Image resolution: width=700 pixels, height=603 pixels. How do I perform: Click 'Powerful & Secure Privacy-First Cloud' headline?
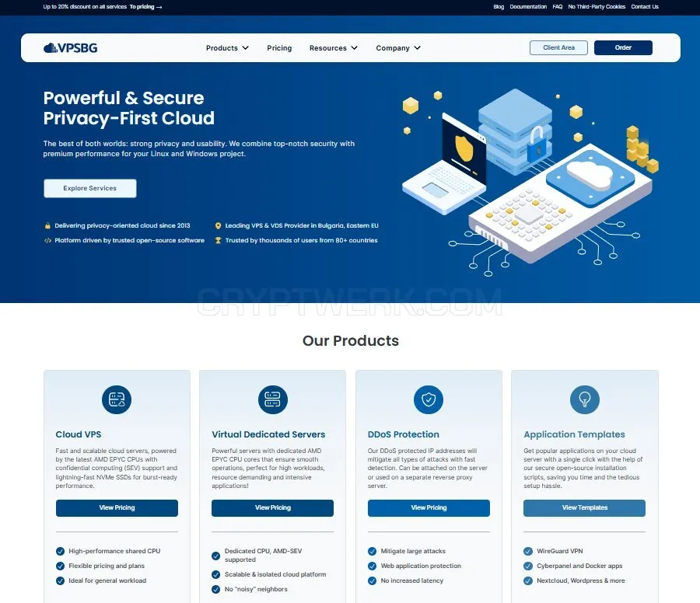(128, 108)
